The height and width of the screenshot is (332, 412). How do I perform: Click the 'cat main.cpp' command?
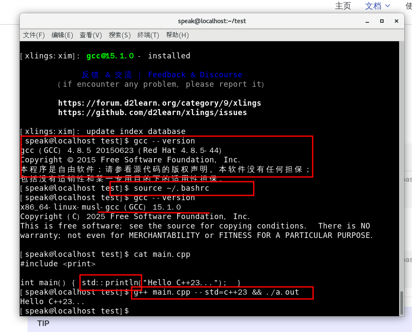tap(162, 254)
